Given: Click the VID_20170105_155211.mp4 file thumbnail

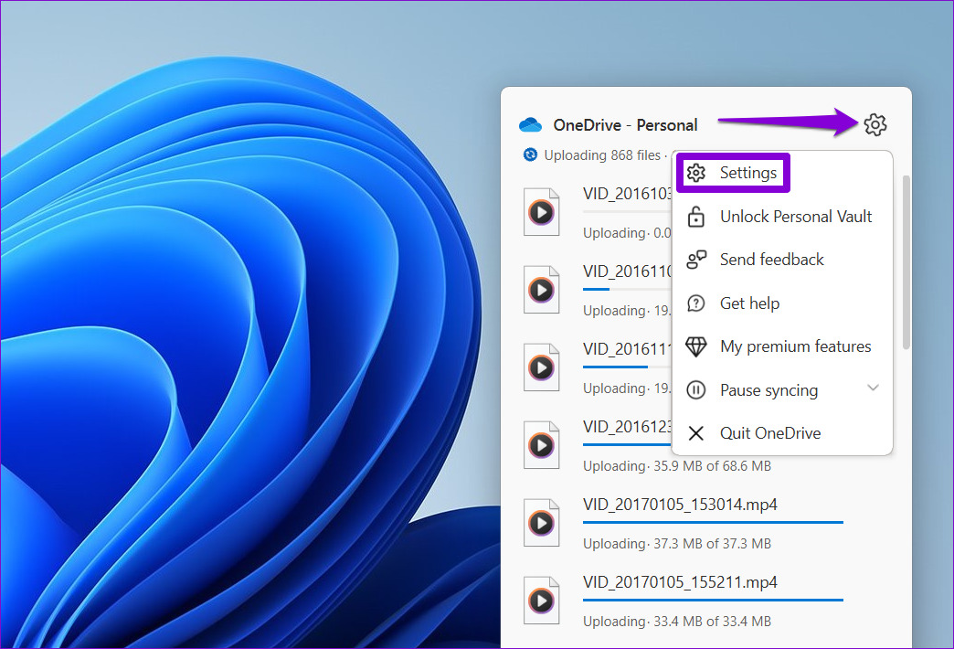Looking at the screenshot, I should pos(542,600).
